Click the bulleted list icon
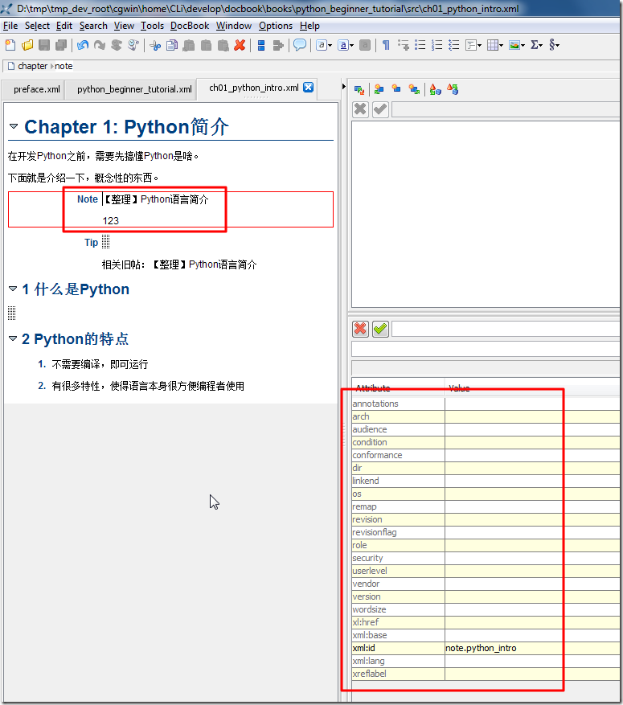The image size is (623, 705). tap(420, 45)
